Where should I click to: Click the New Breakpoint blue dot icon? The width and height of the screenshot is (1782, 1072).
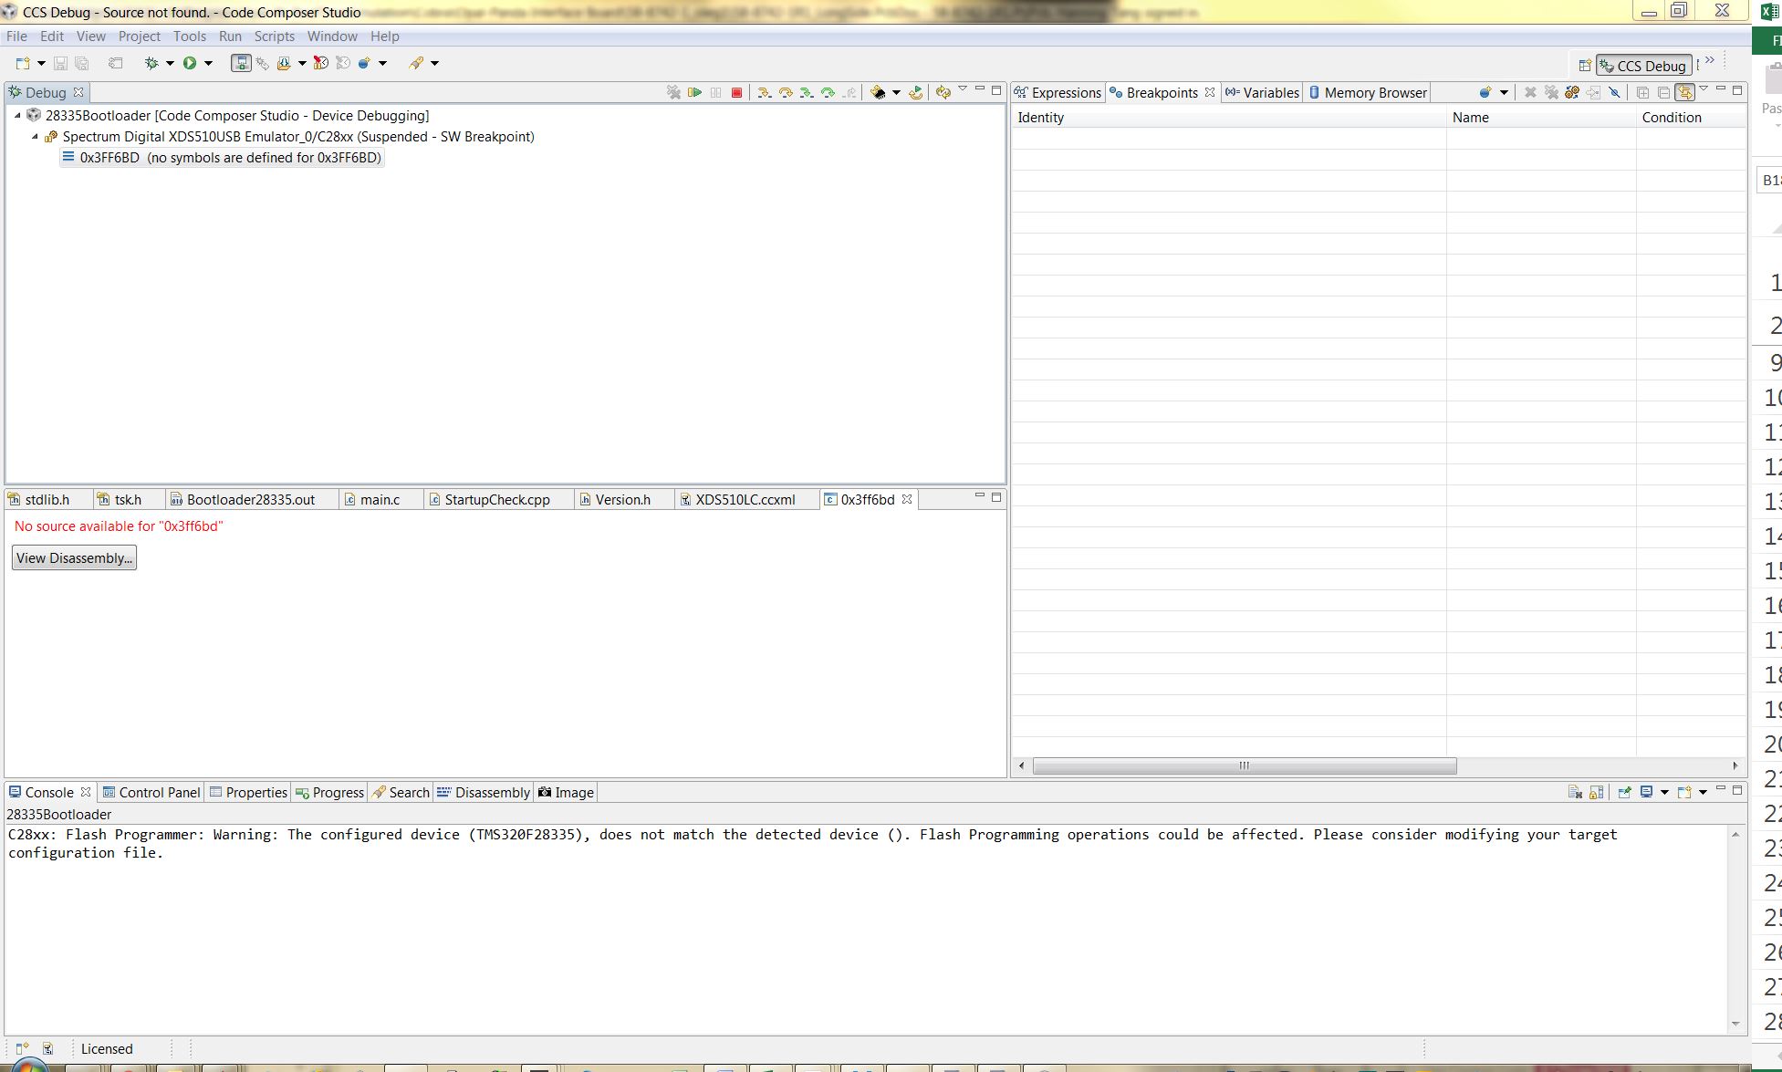pyautogui.click(x=1485, y=92)
